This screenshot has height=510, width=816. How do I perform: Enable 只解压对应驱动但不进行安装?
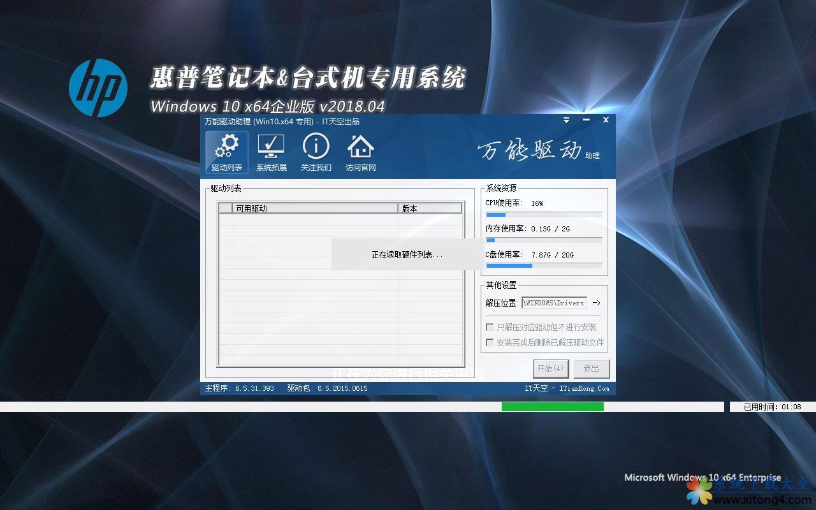490,326
